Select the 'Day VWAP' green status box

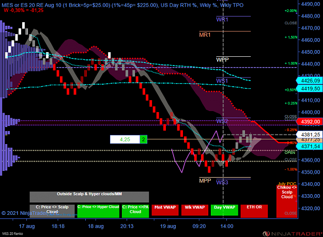[x=224, y=210]
